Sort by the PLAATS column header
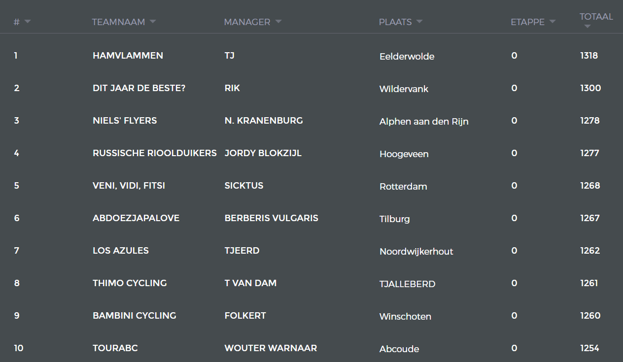 point(395,22)
